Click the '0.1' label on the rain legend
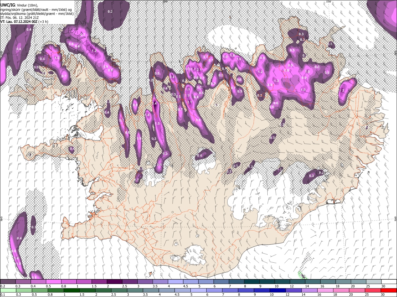The width and height of the screenshot is (397, 297). 3,295
